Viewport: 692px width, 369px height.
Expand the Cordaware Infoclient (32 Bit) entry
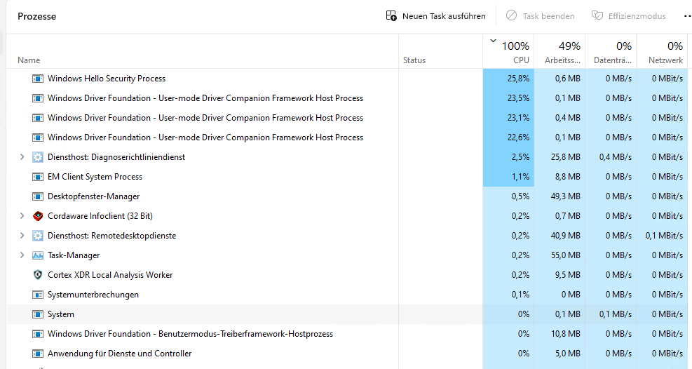point(22,216)
